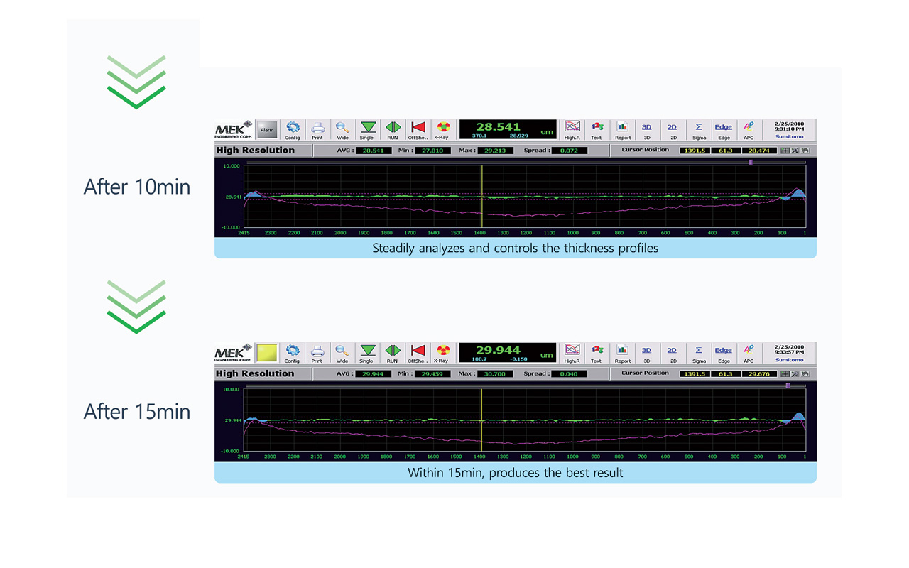Viewport: 909px width, 568px height.
Task: Click Min value 27.810
Action: (x=433, y=151)
